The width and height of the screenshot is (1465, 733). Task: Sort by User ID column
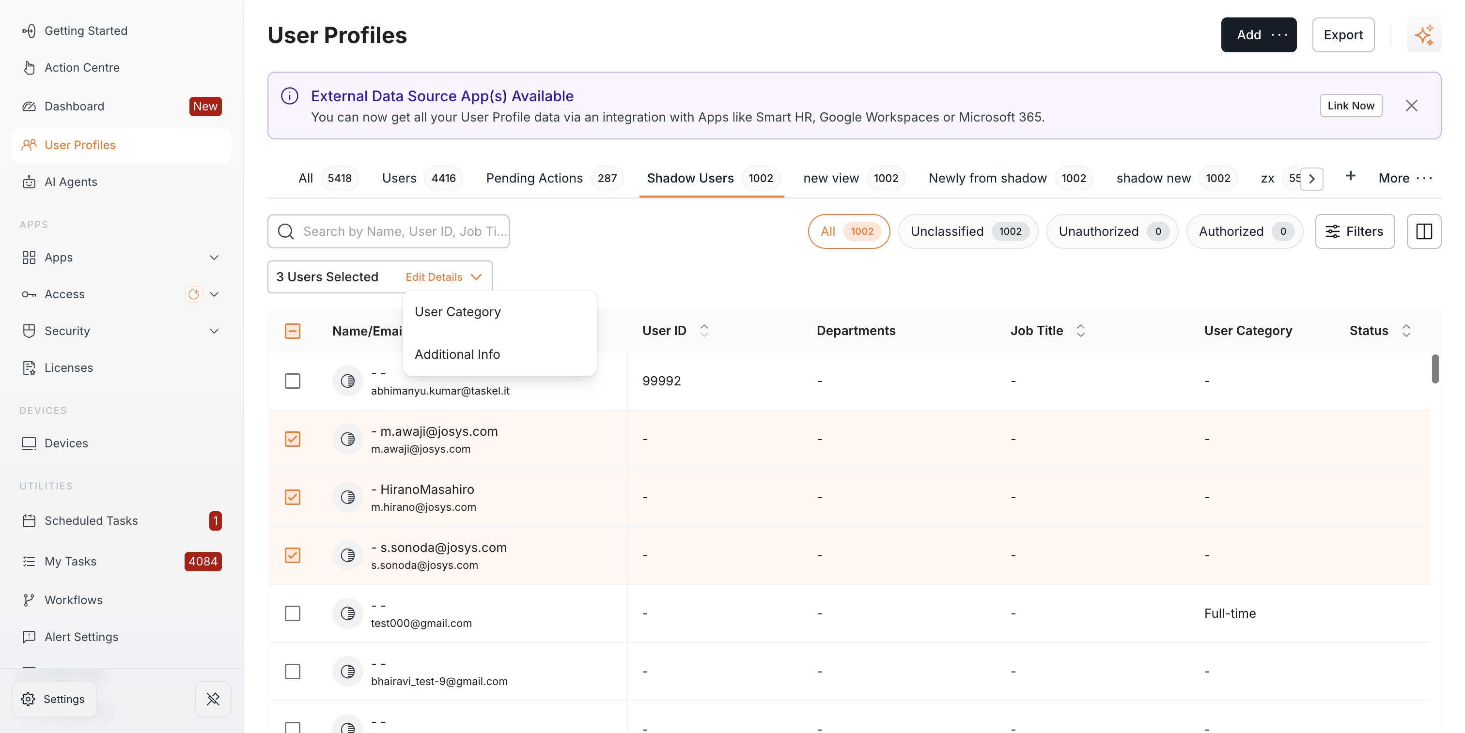pos(704,331)
